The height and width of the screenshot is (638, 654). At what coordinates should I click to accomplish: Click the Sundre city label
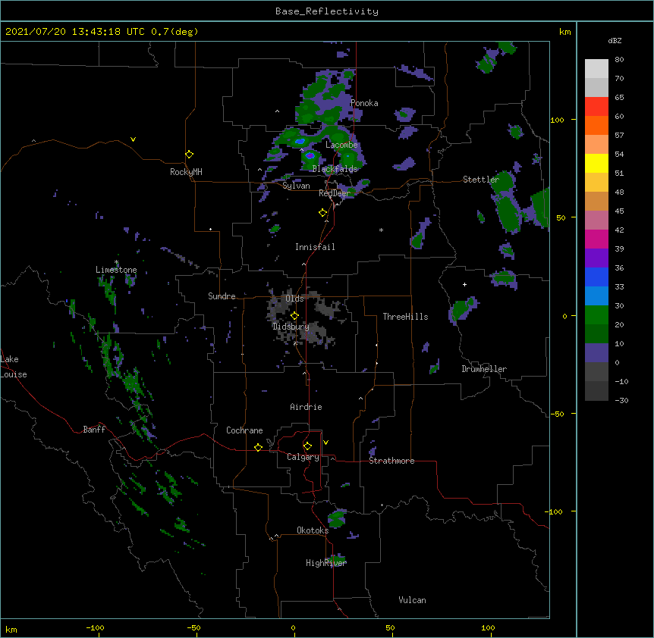click(x=222, y=296)
